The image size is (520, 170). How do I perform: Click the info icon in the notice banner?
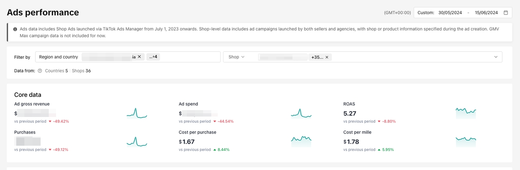(x=15, y=29)
